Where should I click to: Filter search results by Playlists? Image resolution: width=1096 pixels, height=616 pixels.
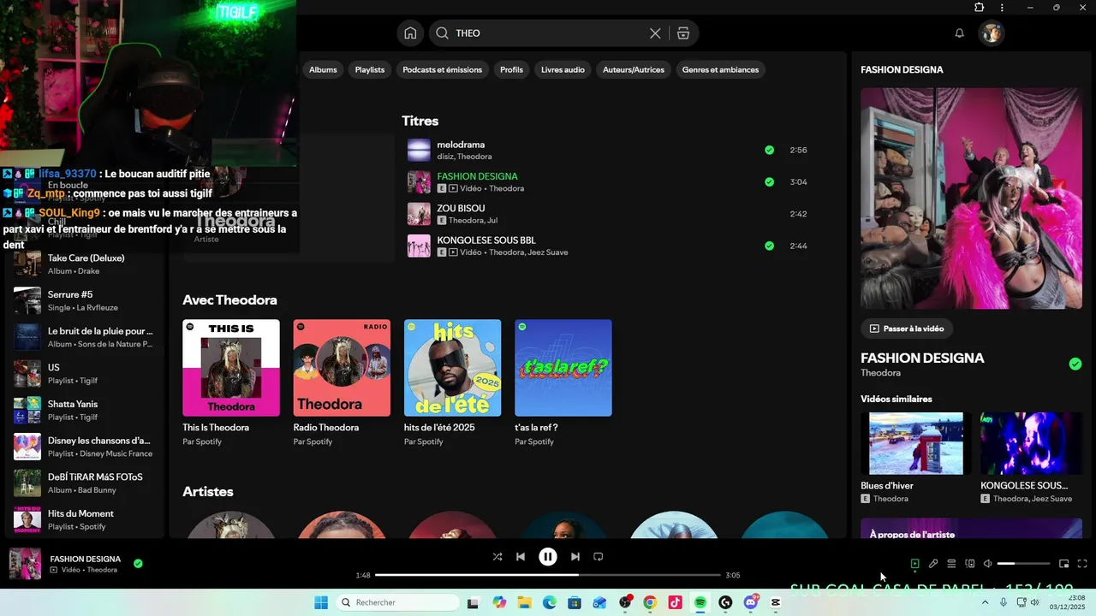click(x=370, y=69)
